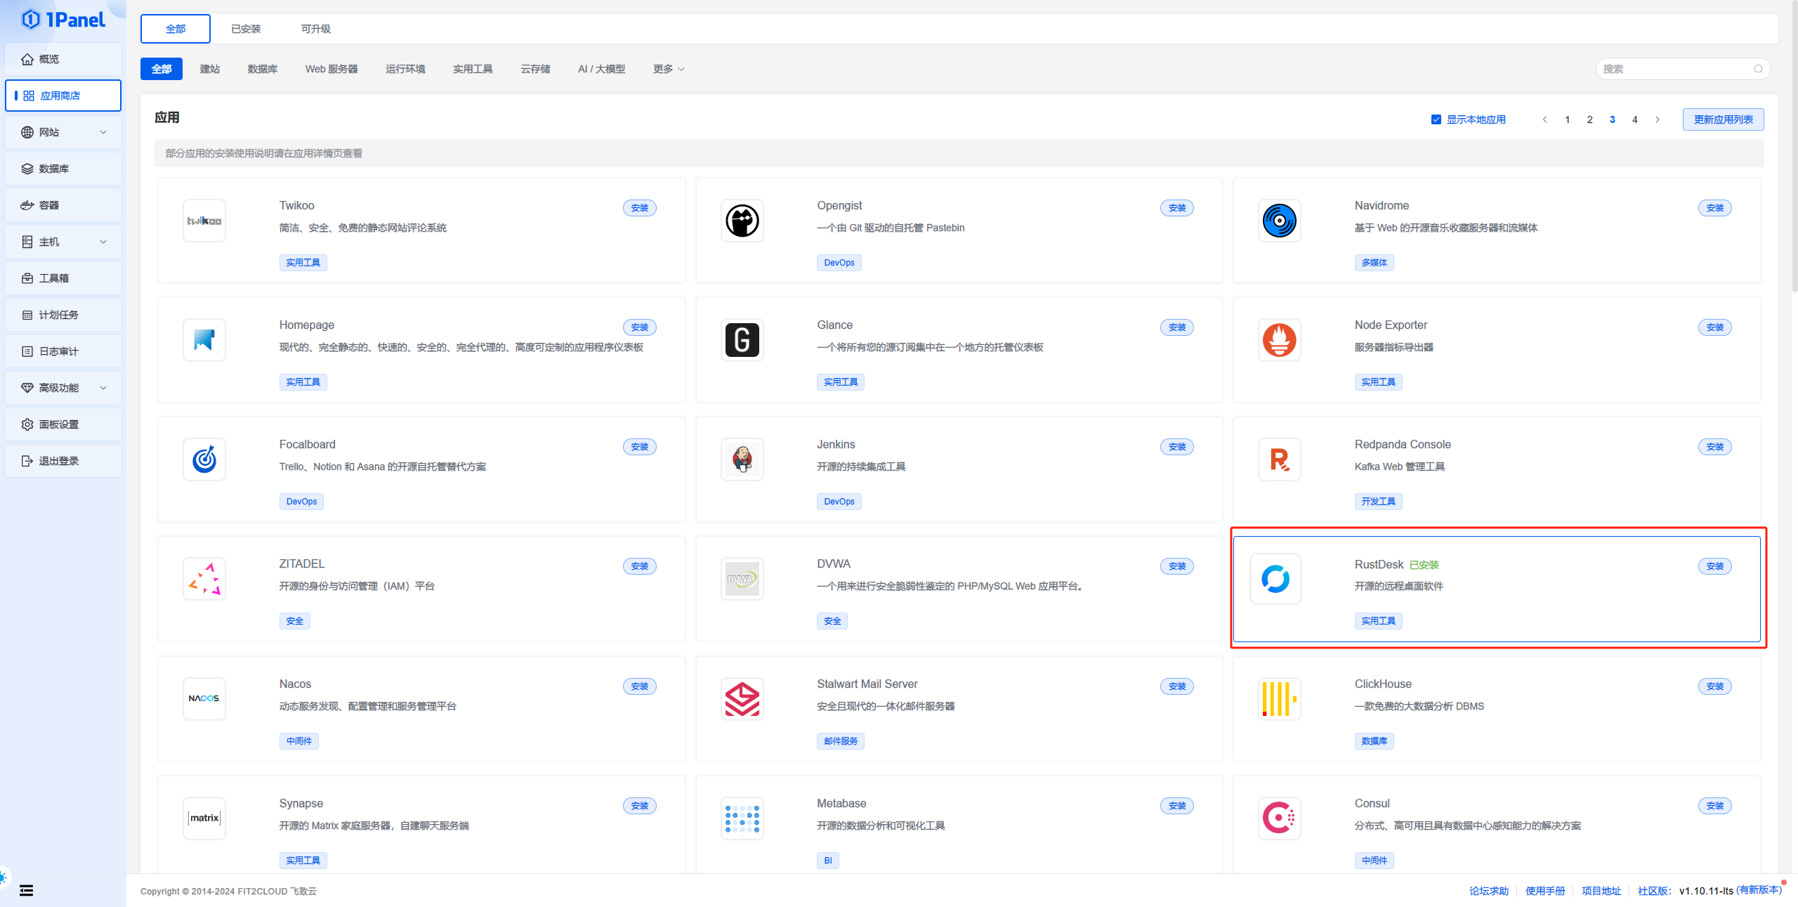This screenshot has width=1798, height=907.
Task: Click in the 搜索 search field
Action: 1683,69
